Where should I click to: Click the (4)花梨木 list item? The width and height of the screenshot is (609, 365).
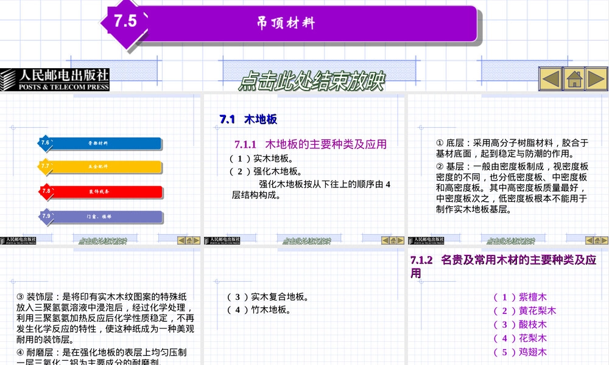click(520, 339)
